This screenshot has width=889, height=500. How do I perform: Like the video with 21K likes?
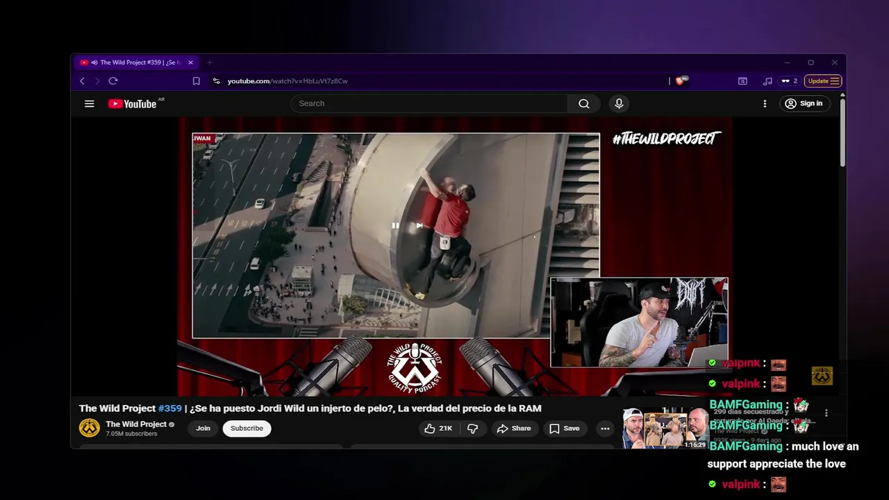pyautogui.click(x=438, y=428)
